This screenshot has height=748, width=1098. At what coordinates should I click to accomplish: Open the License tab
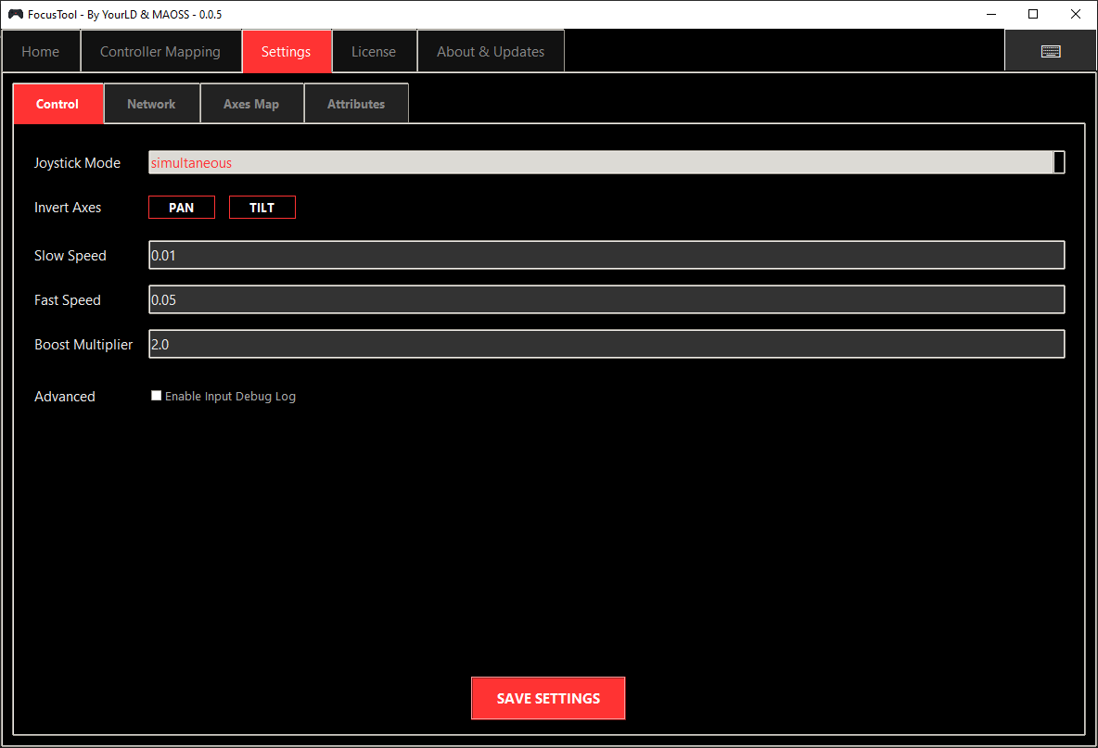(374, 51)
